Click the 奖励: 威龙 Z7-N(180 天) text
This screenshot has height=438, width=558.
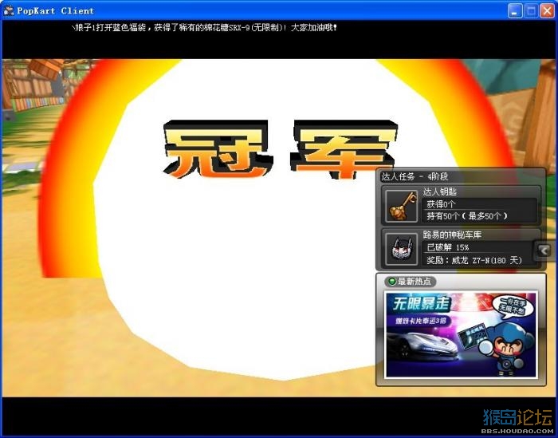(x=474, y=260)
